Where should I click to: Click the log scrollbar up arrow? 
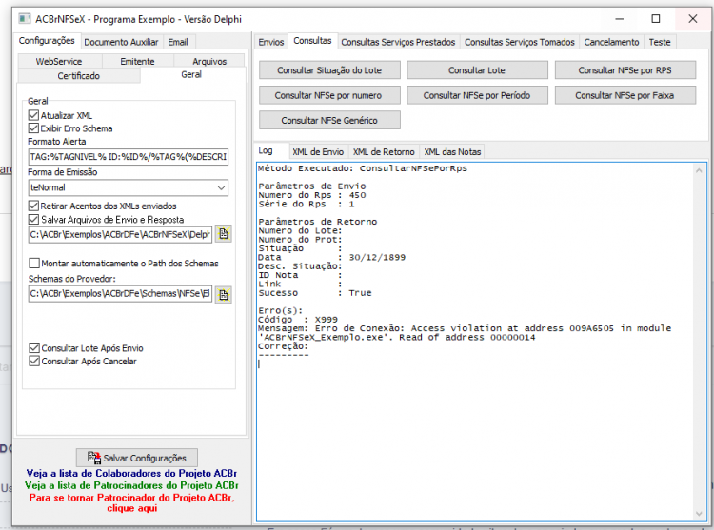[x=699, y=170]
